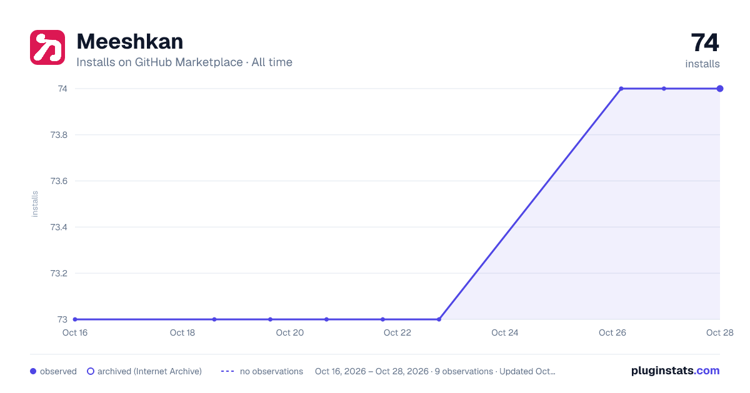Click the y-axis label 73.8
750x393 pixels.
pyautogui.click(x=59, y=135)
